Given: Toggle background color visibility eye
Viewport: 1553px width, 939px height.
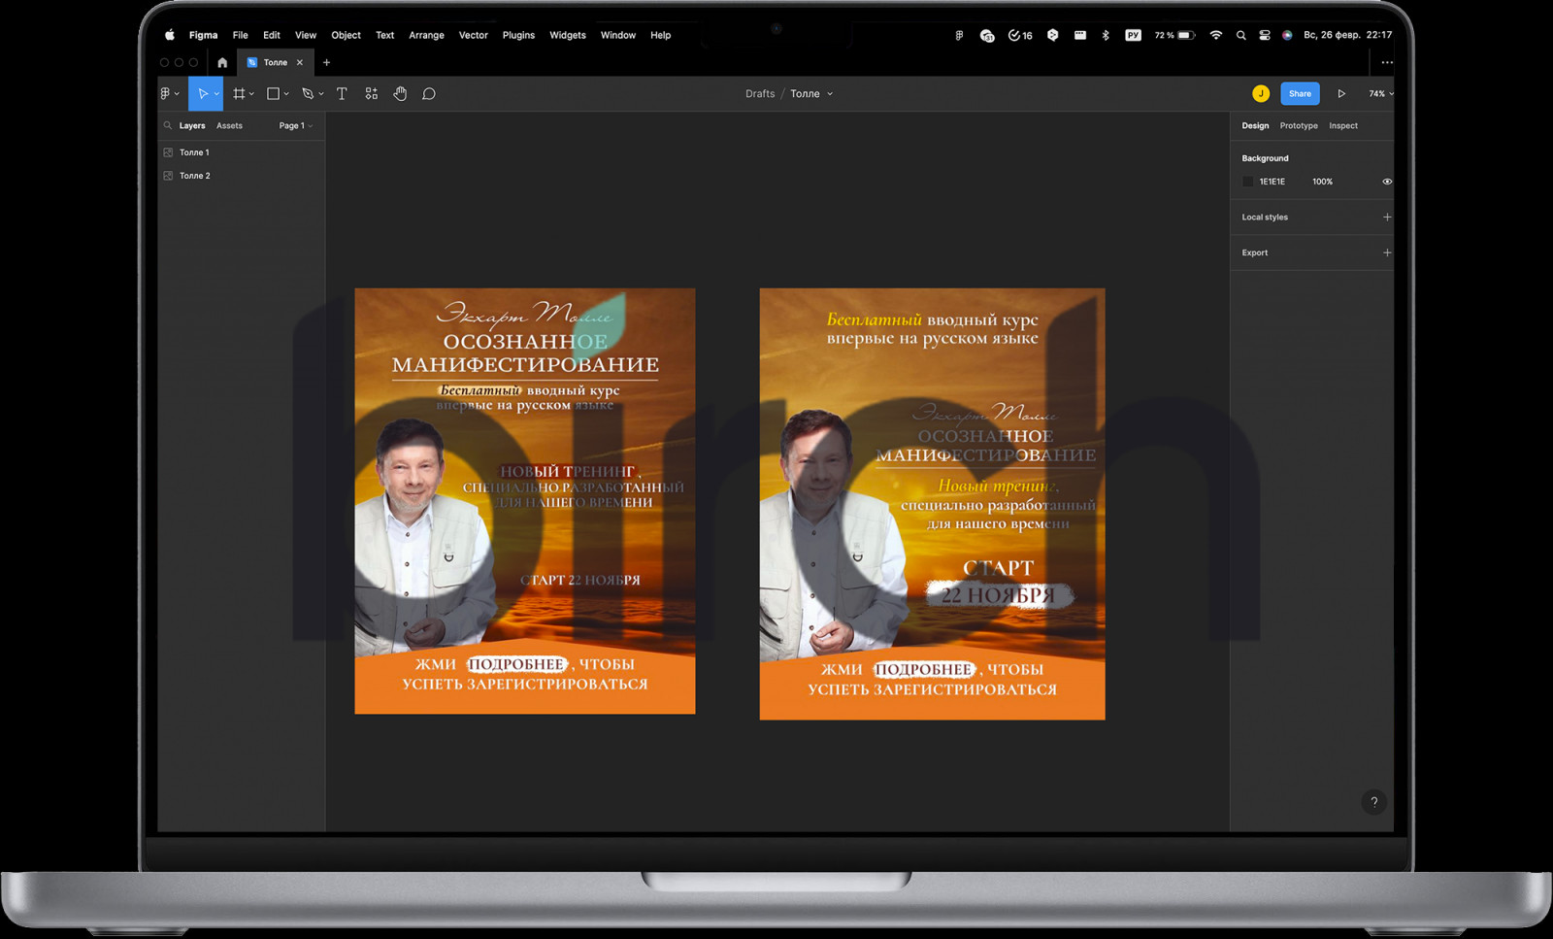Looking at the screenshot, I should tap(1387, 182).
